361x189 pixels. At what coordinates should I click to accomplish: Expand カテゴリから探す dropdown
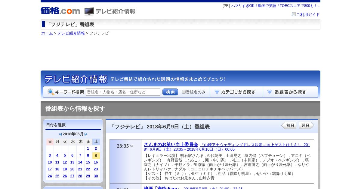236,92
